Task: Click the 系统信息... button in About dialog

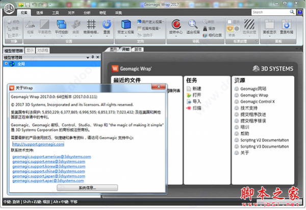Action: pyautogui.click(x=87, y=188)
